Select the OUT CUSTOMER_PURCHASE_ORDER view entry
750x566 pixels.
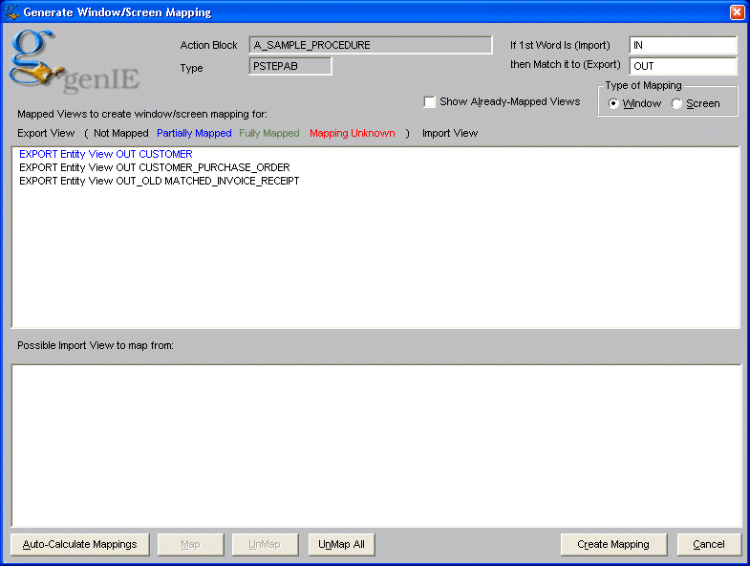pos(154,167)
